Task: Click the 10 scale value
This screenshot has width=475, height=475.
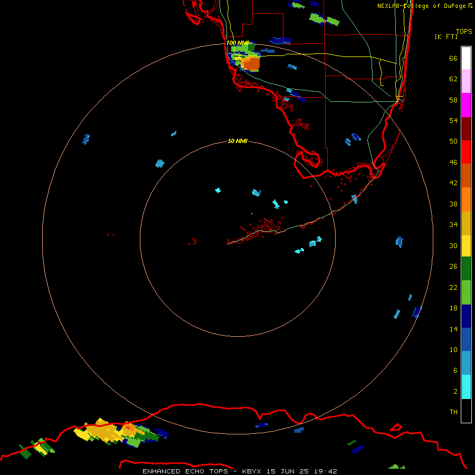Action: tap(453, 349)
